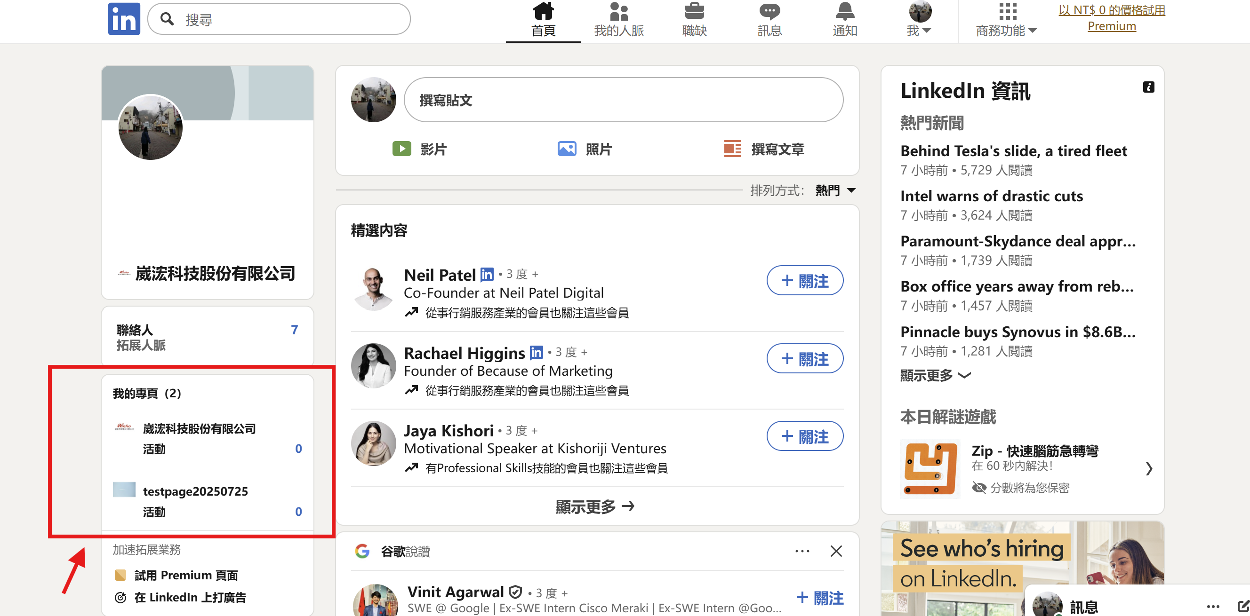This screenshot has height=616, width=1250.
Task: Open the 首頁 home tab
Action: (543, 19)
